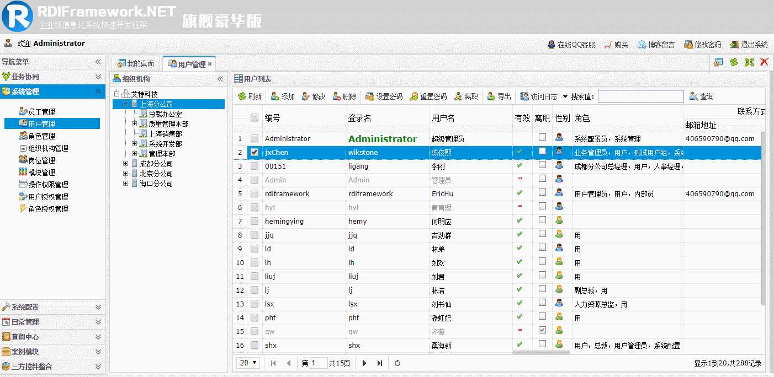
Task: Open the 日常管理 accordion section
Action: (x=52, y=322)
